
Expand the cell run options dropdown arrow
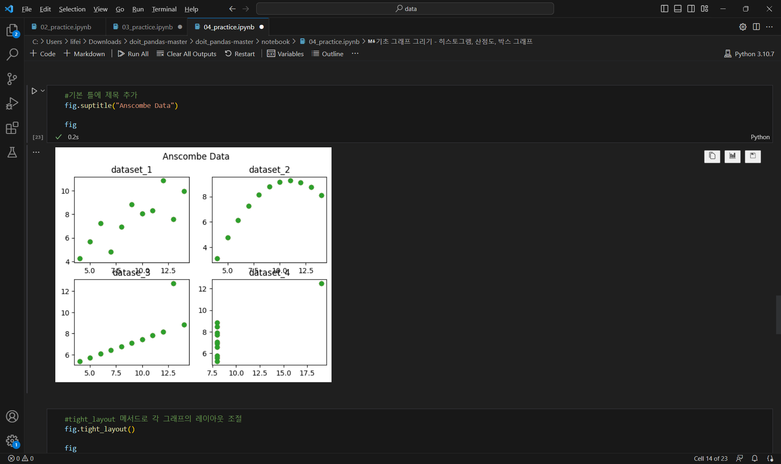[43, 91]
